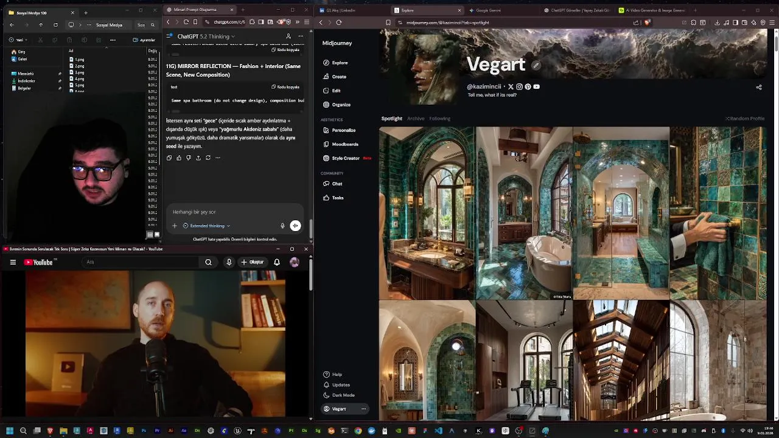This screenshot has height=438, width=779.
Task: Switch to the LinkedIn browser tab
Action: tap(353, 10)
